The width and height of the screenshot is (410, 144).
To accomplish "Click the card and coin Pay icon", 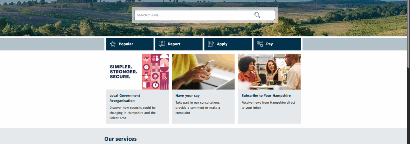I will coord(260,44).
